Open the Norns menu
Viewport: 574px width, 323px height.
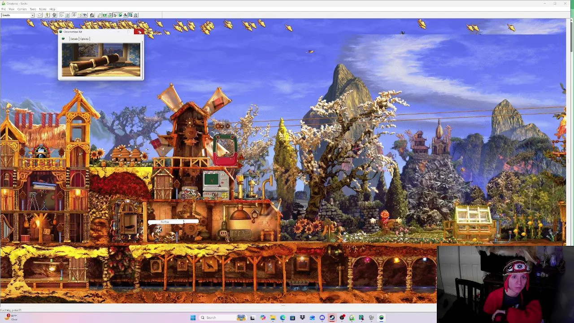coord(43,9)
